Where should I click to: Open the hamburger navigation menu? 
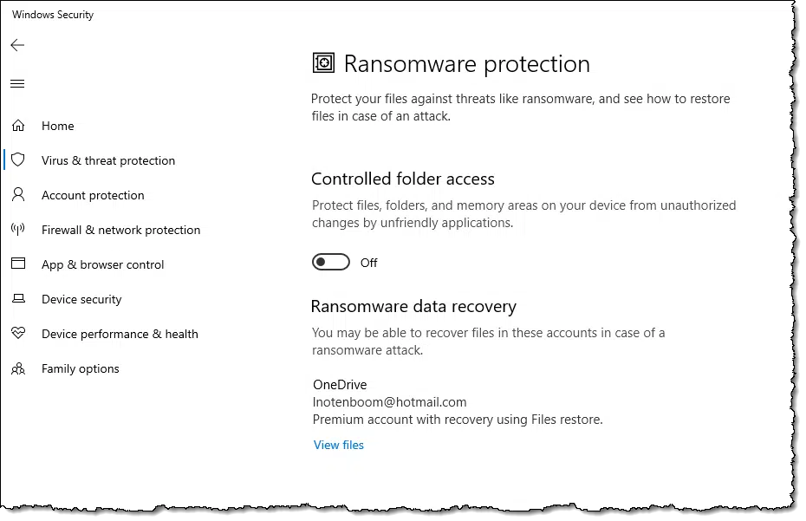[x=17, y=84]
